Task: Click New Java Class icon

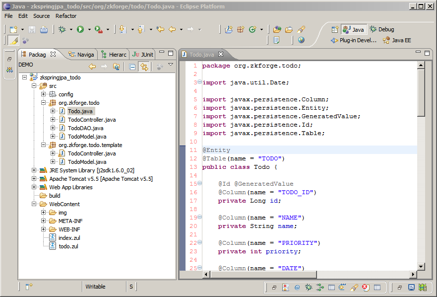Action: [x=252, y=29]
